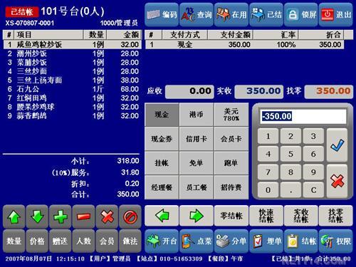Tap keypad digit 9
The image size is (356, 267).
(x=313, y=172)
